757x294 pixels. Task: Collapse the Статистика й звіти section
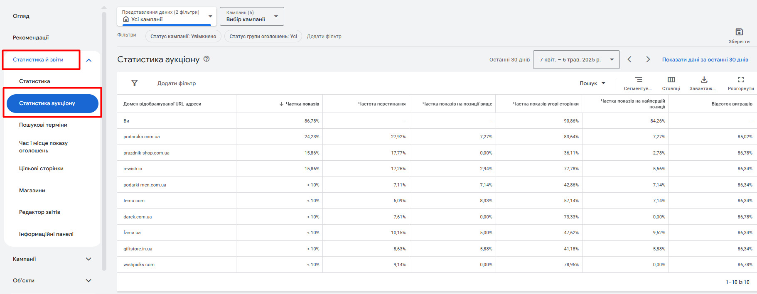(89, 60)
